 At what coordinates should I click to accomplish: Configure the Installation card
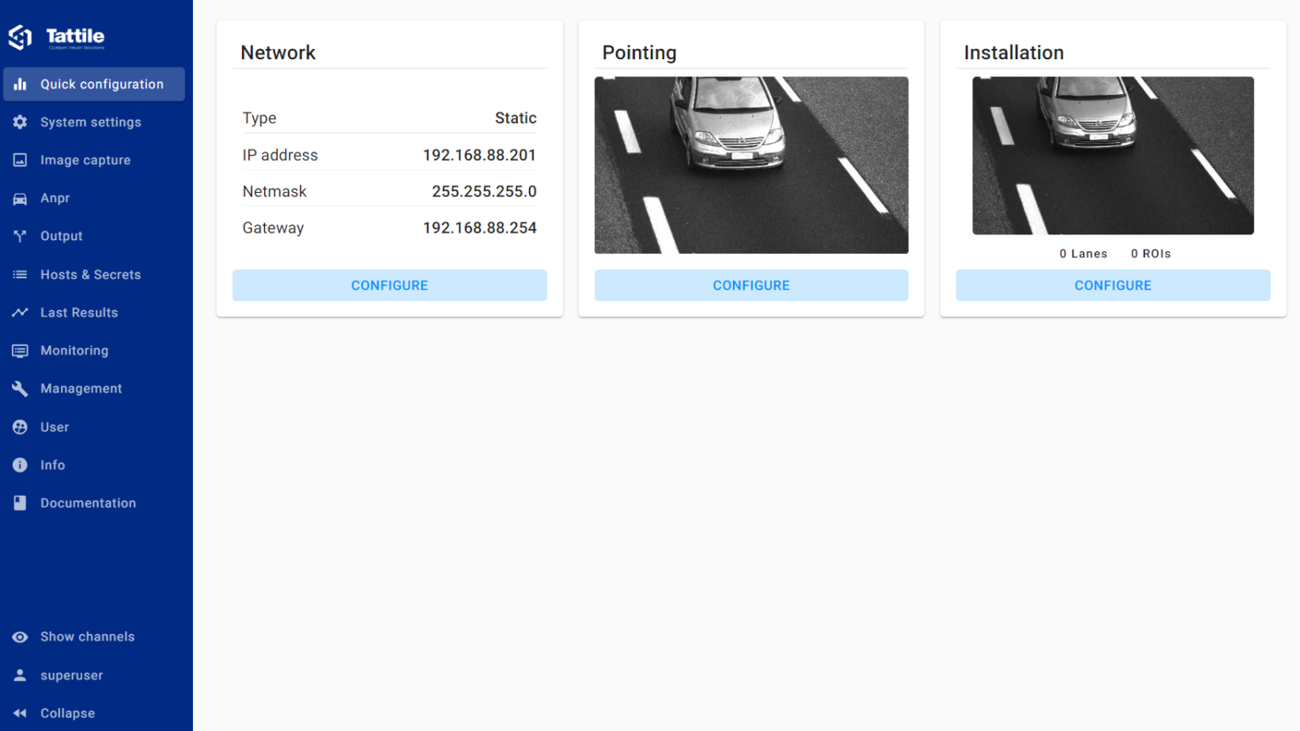click(1113, 285)
